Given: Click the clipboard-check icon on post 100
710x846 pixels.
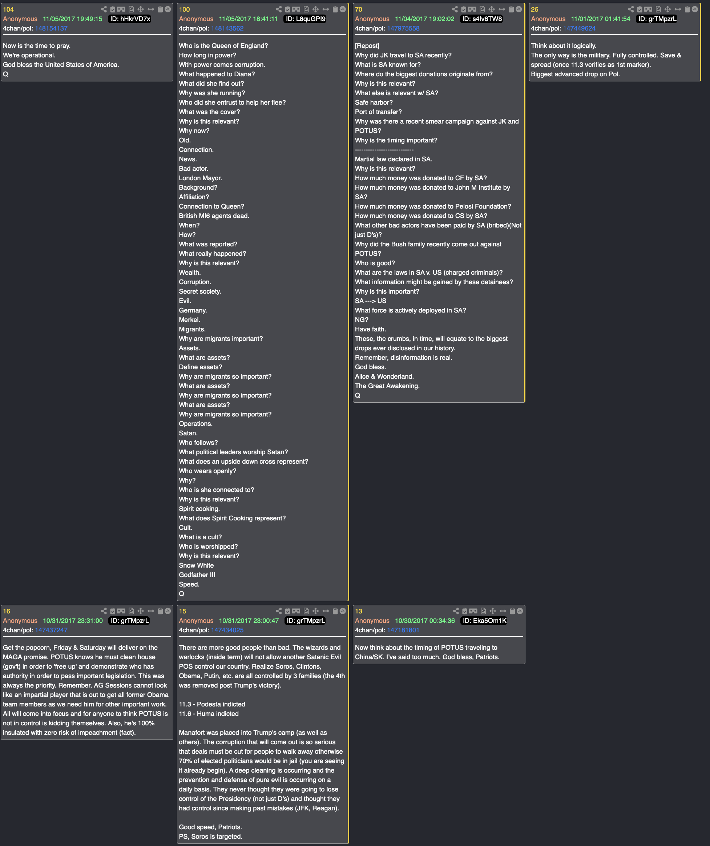Looking at the screenshot, I should tap(287, 9).
